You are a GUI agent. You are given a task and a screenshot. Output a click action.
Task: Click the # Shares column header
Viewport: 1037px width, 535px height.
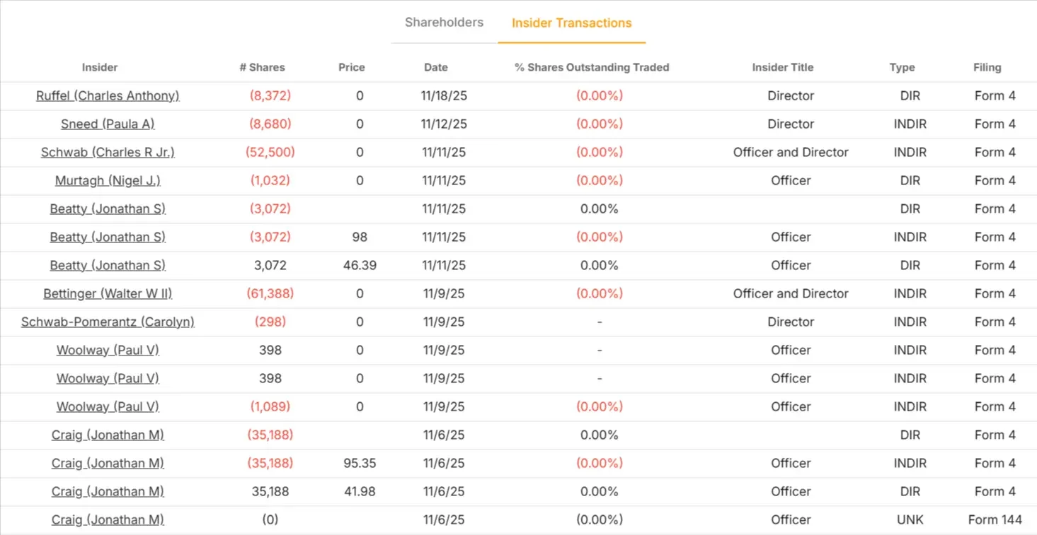point(262,67)
